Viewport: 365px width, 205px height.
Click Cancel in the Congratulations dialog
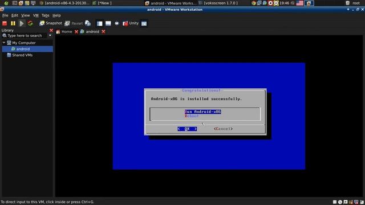(x=223, y=129)
